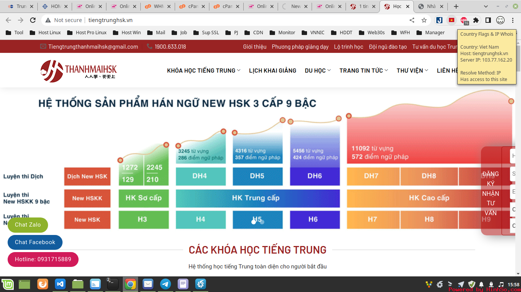Viewport: 521px width, 292px height.
Task: Open the Tool bookmarks folder
Action: [x=14, y=33]
